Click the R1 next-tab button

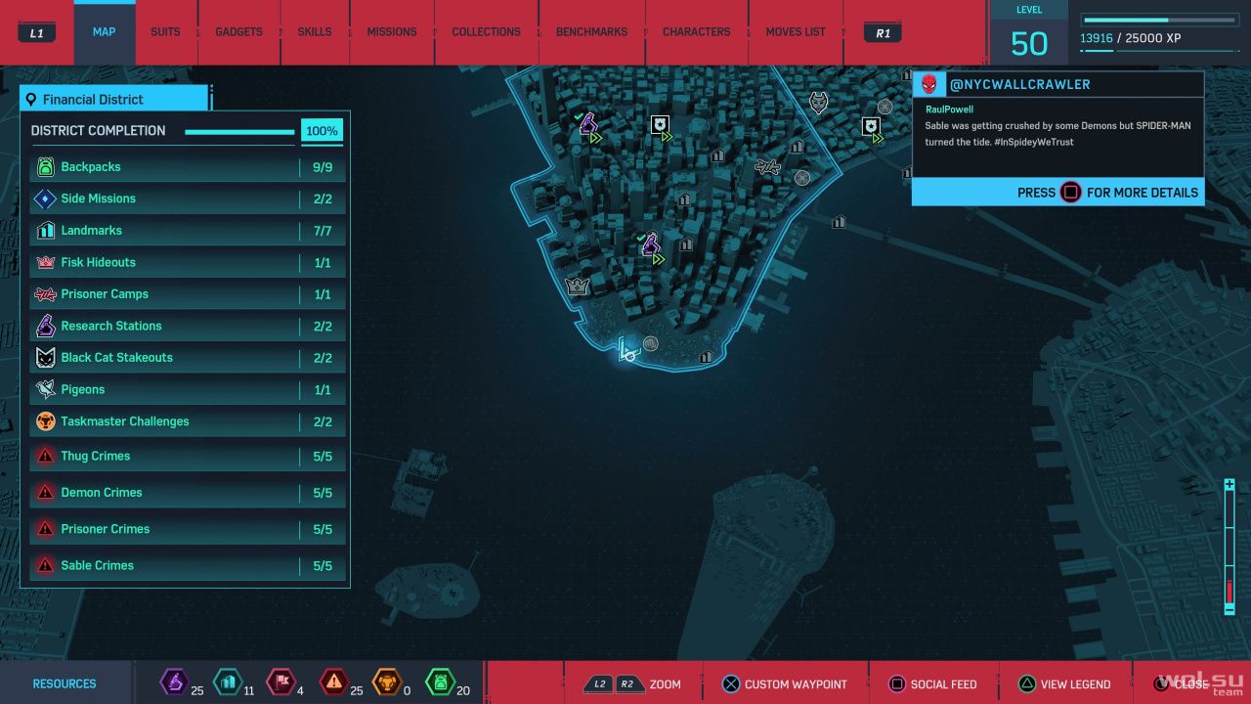click(x=883, y=33)
